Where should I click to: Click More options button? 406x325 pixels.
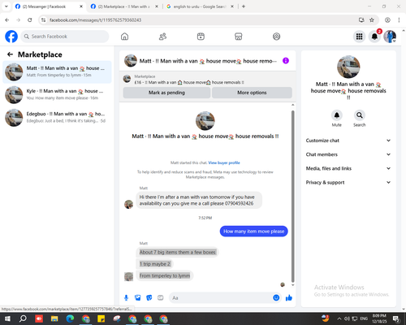252,93
